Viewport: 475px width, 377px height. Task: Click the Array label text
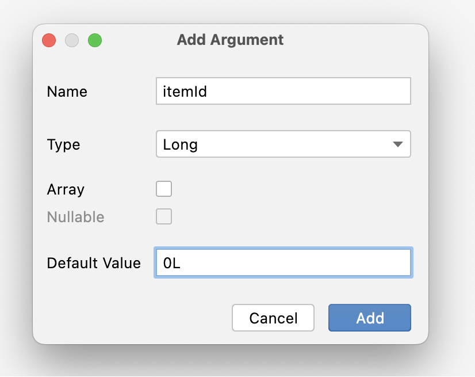[x=66, y=189]
